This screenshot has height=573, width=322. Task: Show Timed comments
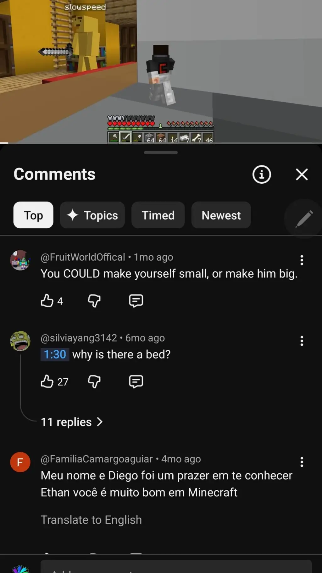click(x=158, y=215)
